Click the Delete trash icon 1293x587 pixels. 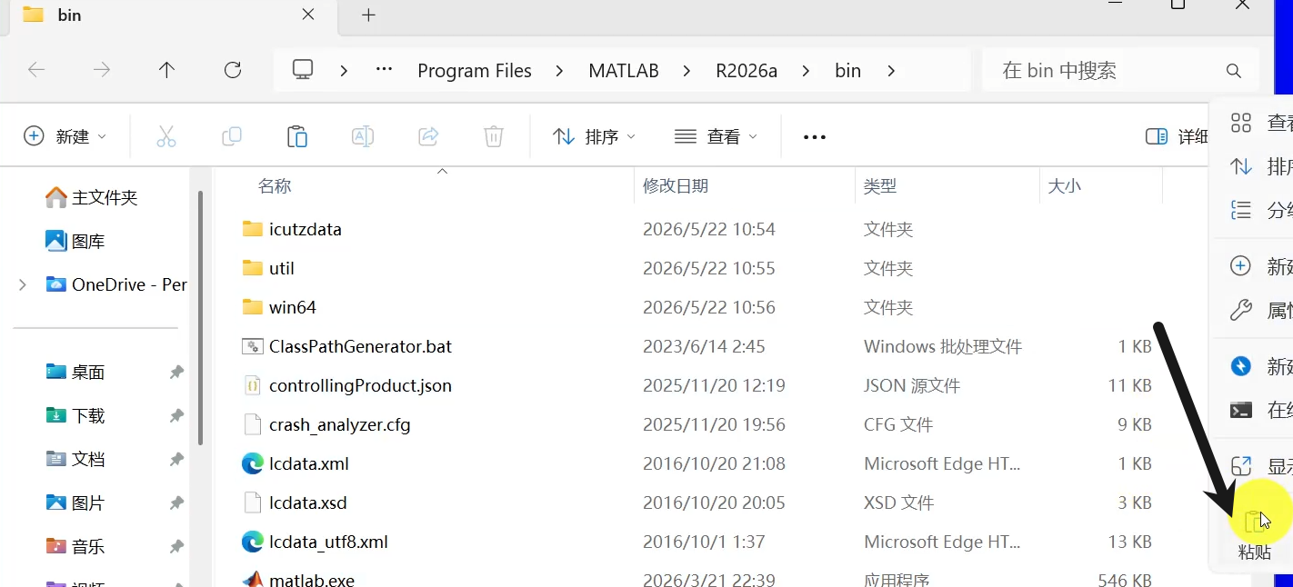coord(494,136)
